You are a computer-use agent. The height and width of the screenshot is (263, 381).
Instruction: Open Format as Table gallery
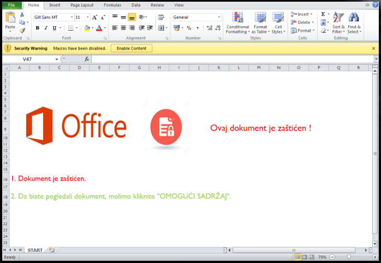click(260, 23)
